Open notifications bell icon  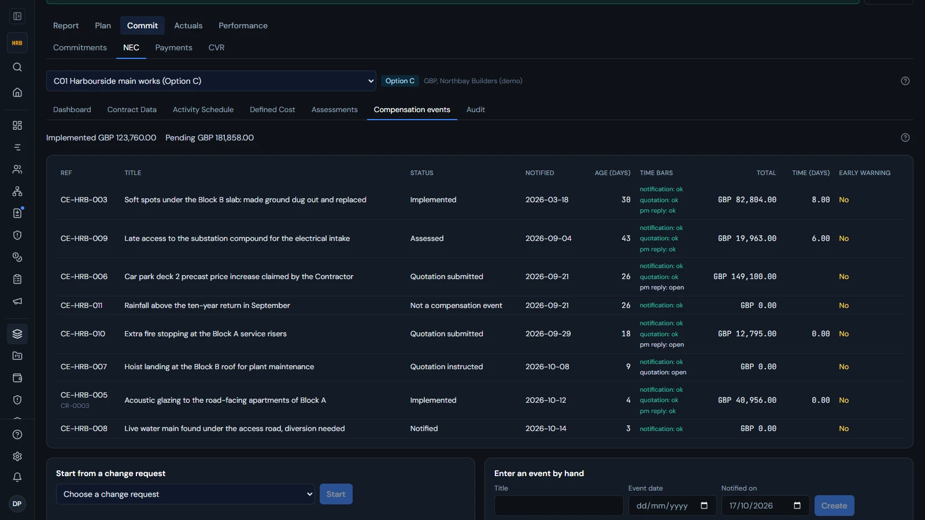(17, 477)
